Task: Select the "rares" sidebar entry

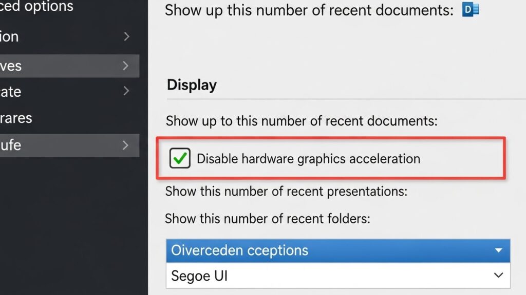Action: (16, 118)
